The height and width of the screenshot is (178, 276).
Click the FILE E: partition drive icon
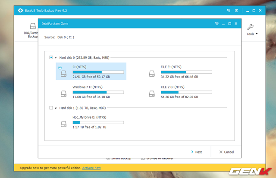click(152, 74)
